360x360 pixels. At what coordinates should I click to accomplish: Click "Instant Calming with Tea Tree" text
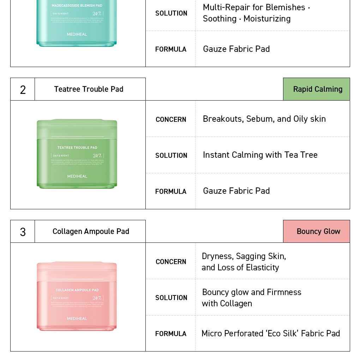click(260, 155)
